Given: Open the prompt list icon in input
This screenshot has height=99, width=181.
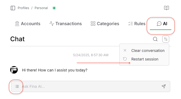Looking at the screenshot, I should pyautogui.click(x=17, y=86).
